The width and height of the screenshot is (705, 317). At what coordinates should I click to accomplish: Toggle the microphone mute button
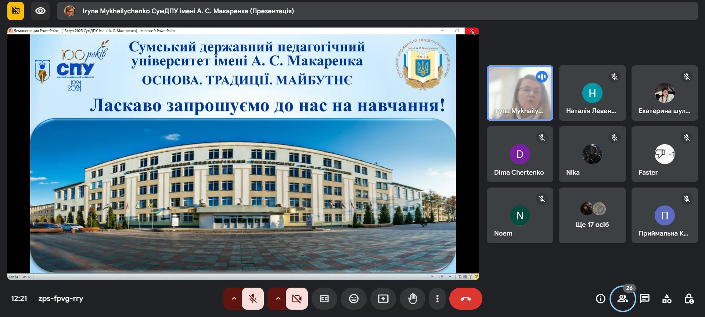(x=253, y=299)
